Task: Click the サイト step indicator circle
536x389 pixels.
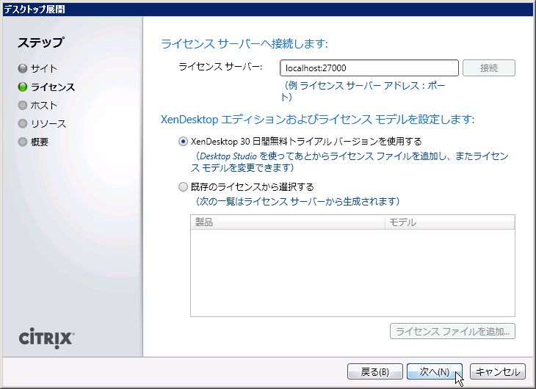Action: 23,69
